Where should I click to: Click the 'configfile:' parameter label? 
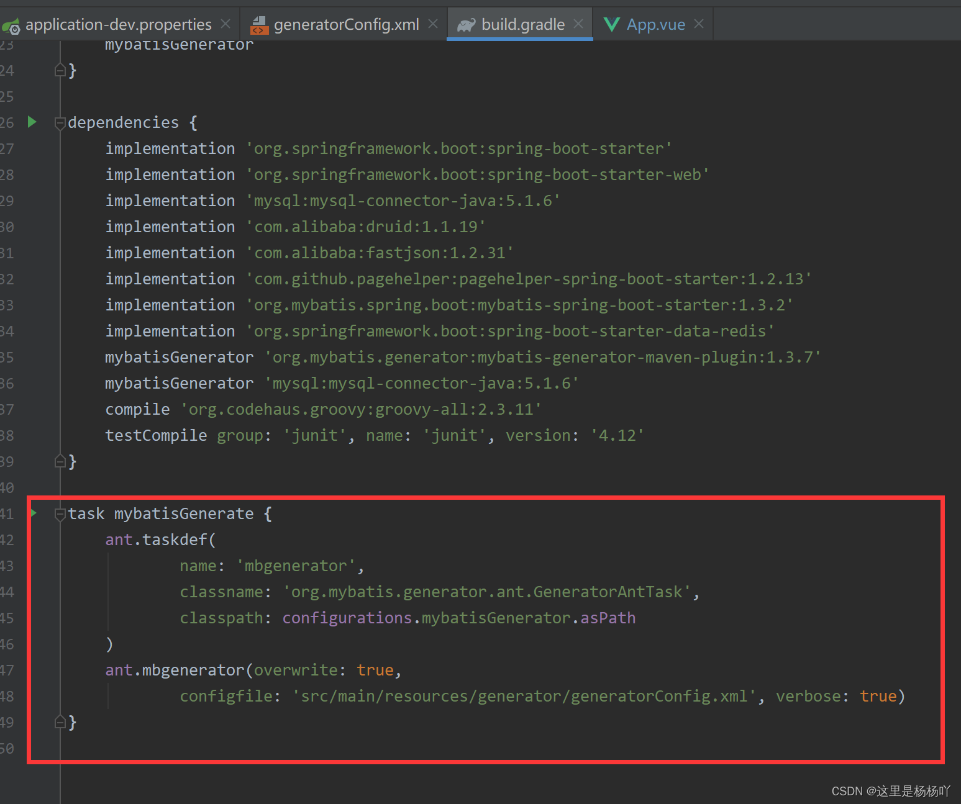[230, 696]
